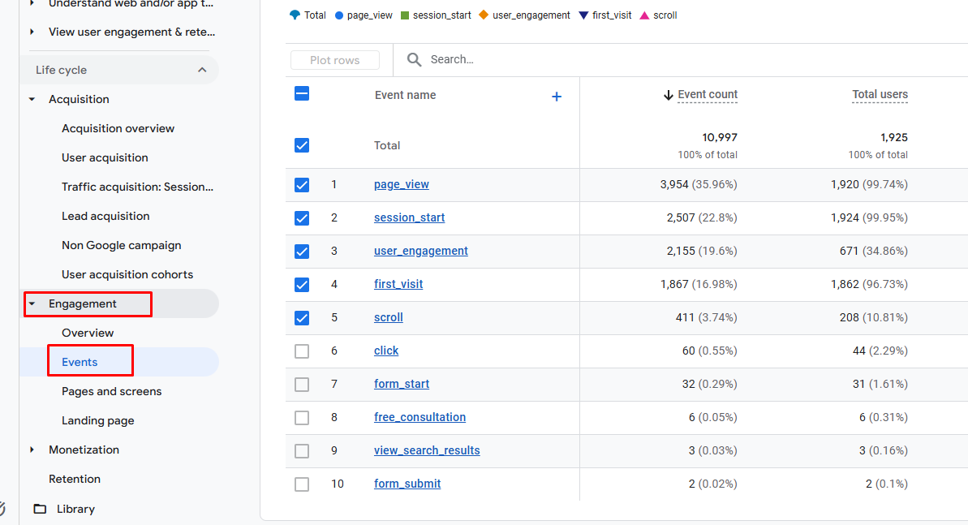This screenshot has width=968, height=525.
Task: Add dimension with blue plus icon
Action: click(557, 97)
